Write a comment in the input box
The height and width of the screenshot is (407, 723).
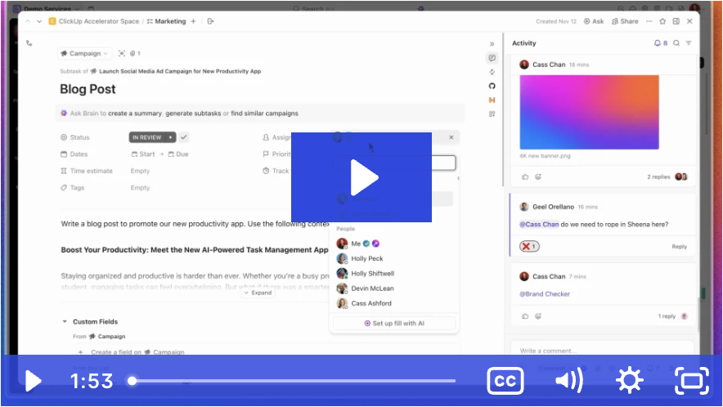point(602,351)
